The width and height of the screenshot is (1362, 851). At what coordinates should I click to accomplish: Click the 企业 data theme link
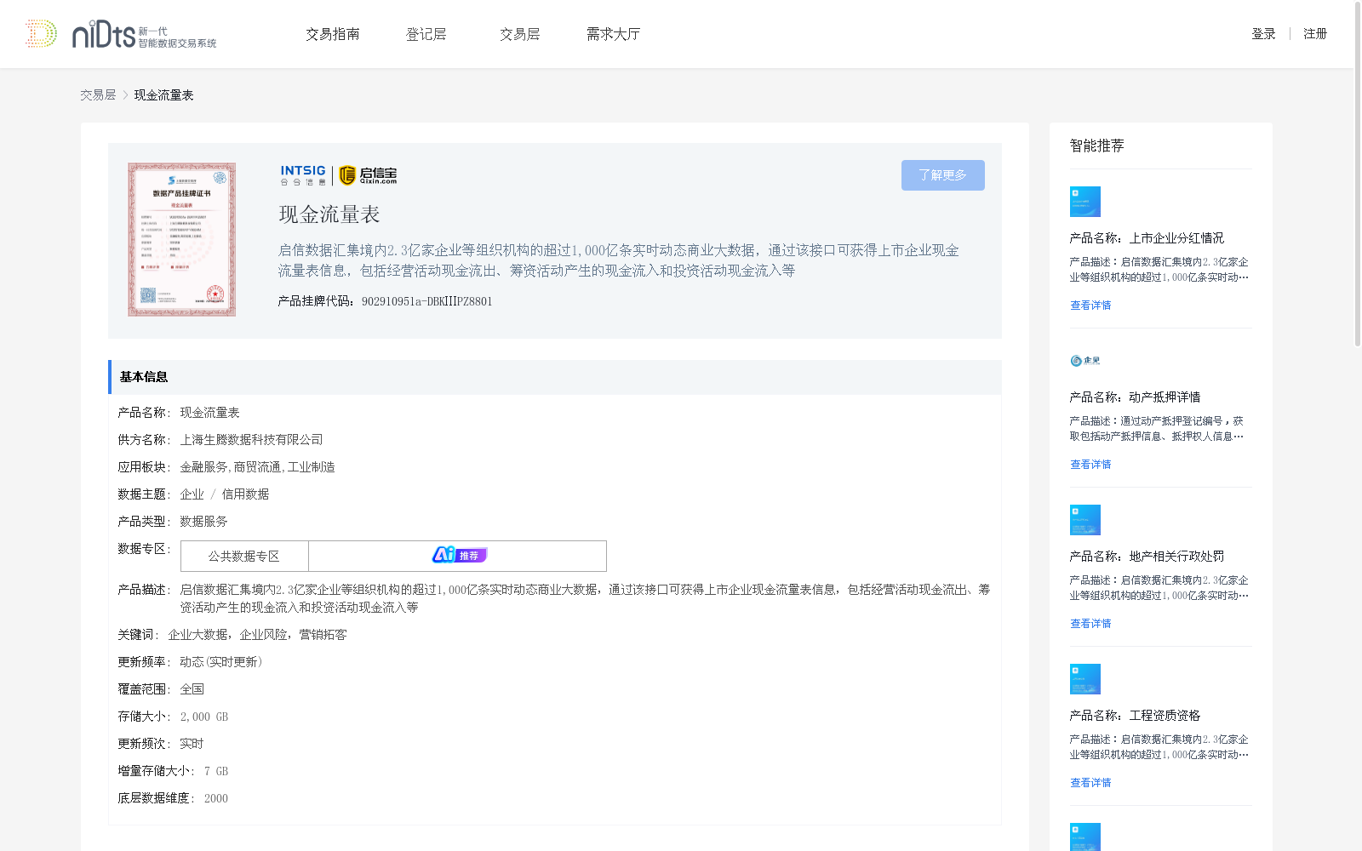(x=192, y=494)
